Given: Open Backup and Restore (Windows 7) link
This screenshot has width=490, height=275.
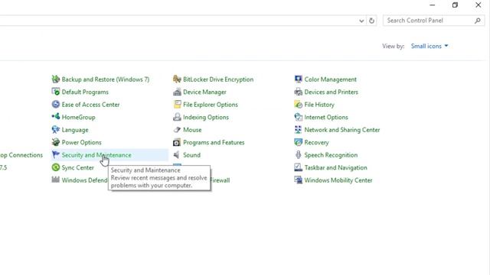Looking at the screenshot, I should [106, 79].
